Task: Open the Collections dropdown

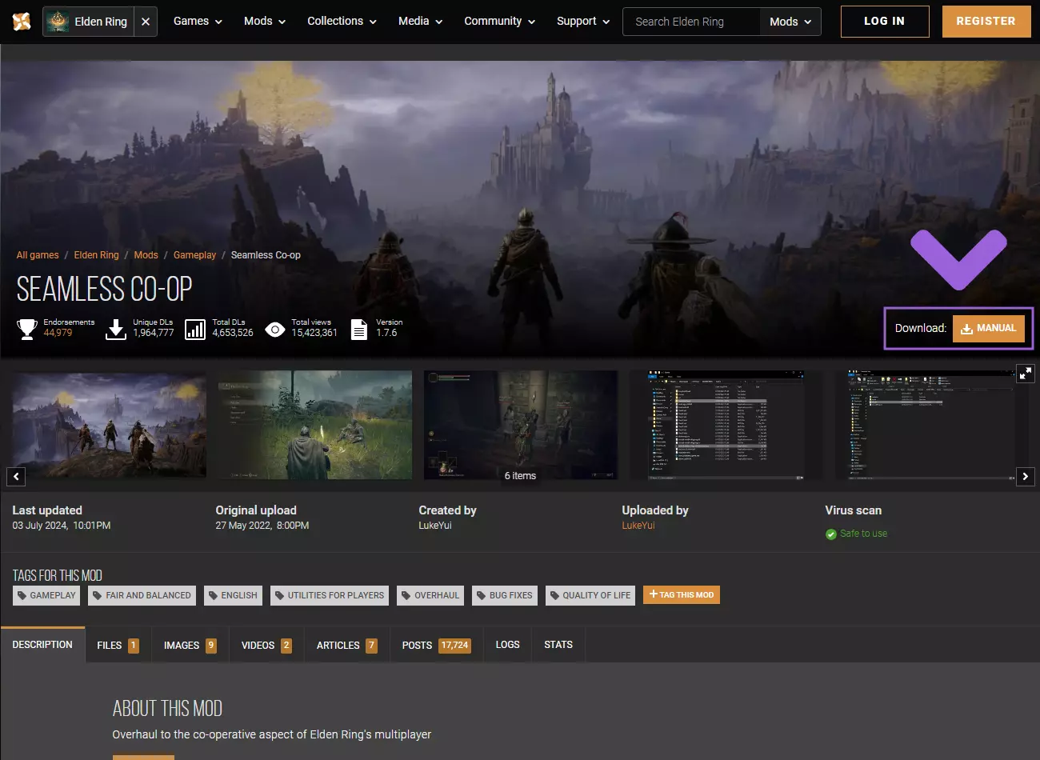Action: 342,22
